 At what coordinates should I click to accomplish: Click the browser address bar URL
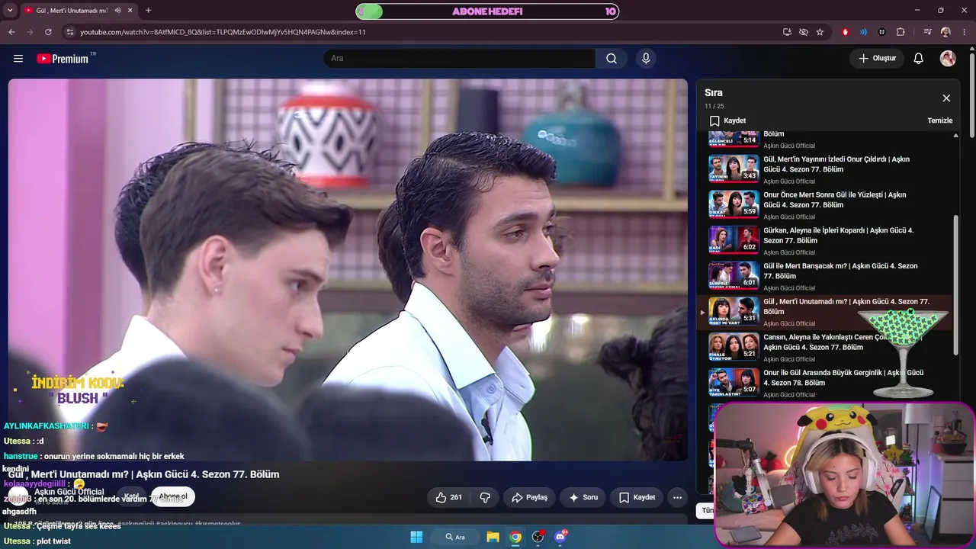point(223,32)
